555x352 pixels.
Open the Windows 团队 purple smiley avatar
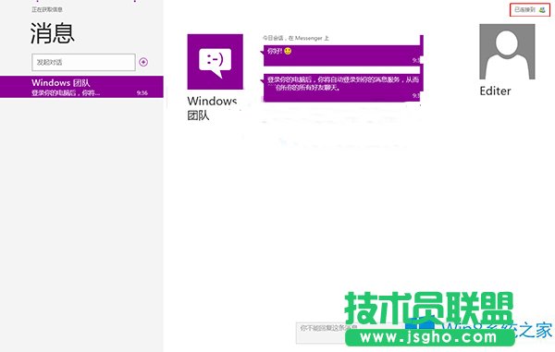pos(216,62)
